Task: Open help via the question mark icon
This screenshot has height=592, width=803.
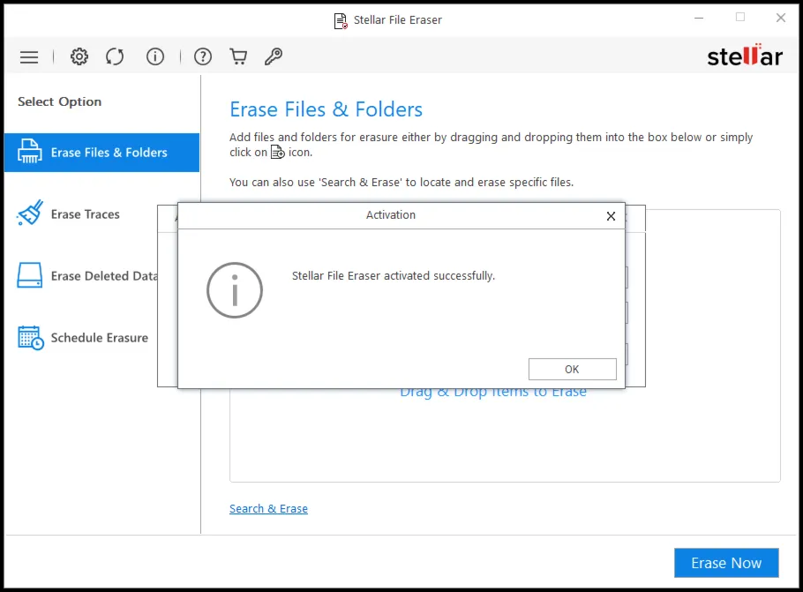Action: click(203, 56)
